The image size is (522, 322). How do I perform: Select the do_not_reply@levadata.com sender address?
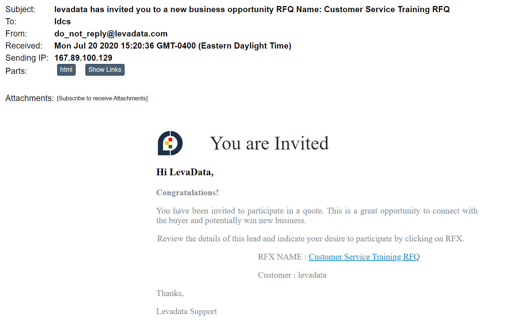[x=111, y=34]
